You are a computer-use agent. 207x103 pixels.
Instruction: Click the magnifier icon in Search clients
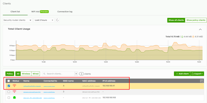(44, 74)
